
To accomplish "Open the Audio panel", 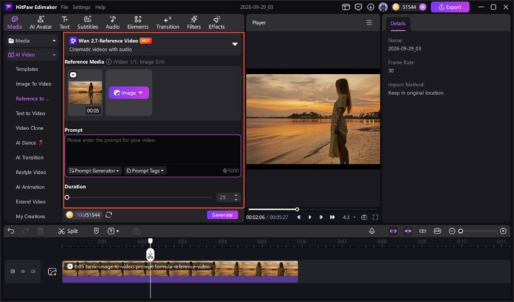I will point(113,23).
